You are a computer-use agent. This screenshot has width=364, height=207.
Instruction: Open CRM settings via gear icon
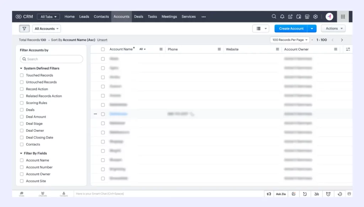coord(315,16)
